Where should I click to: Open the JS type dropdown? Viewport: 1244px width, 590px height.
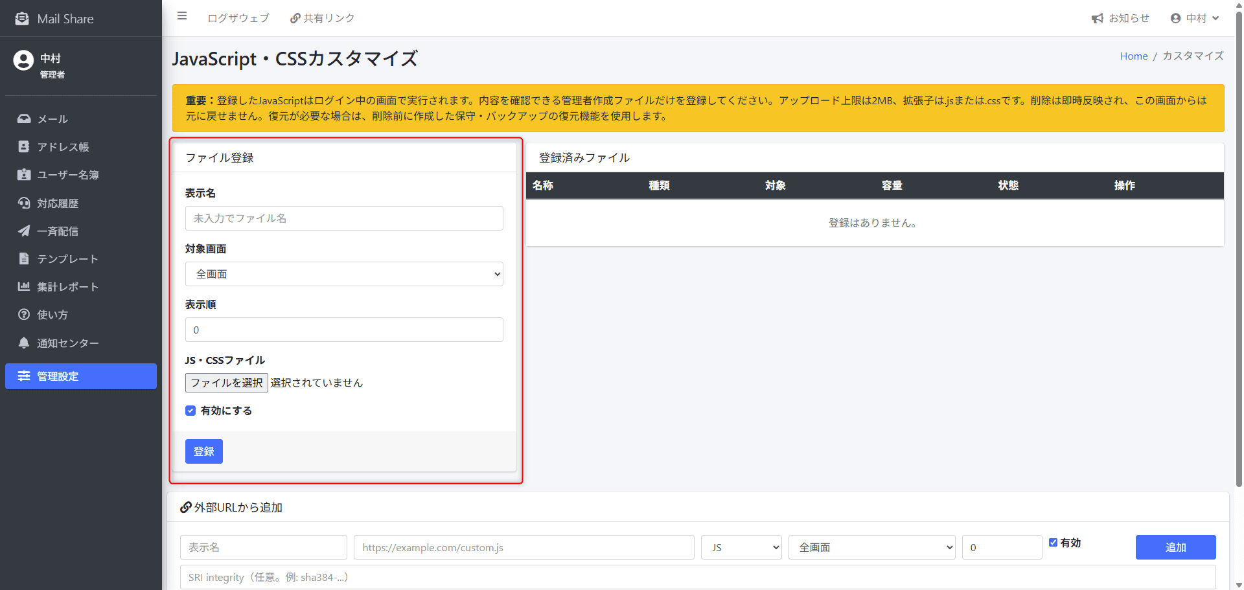[x=741, y=547]
